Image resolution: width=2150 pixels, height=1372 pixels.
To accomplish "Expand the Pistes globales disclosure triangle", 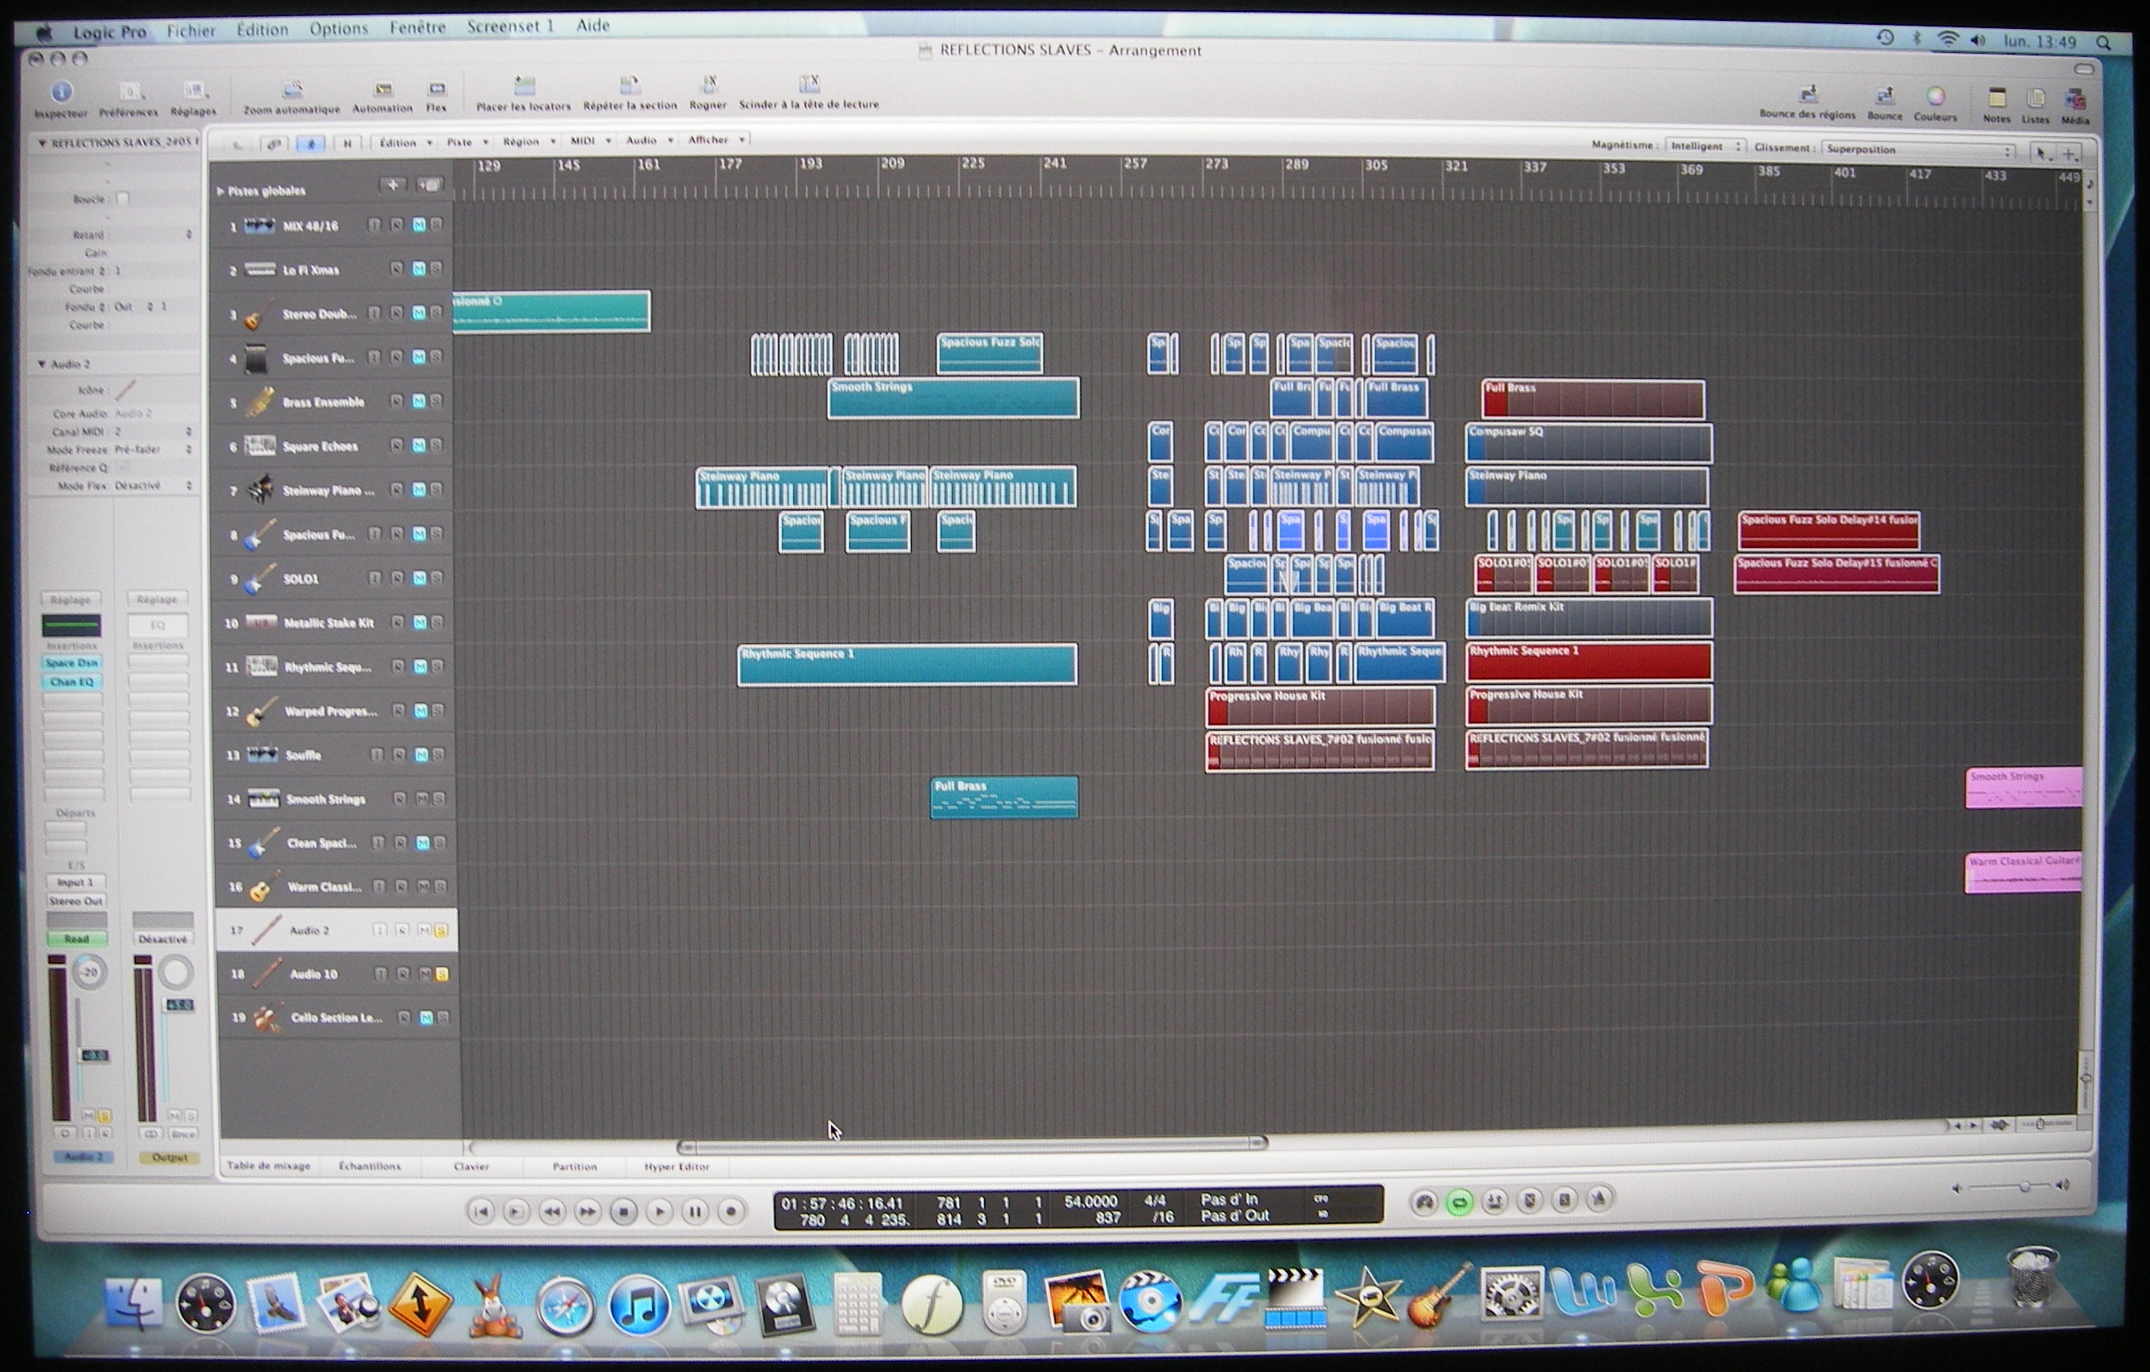I will [220, 191].
